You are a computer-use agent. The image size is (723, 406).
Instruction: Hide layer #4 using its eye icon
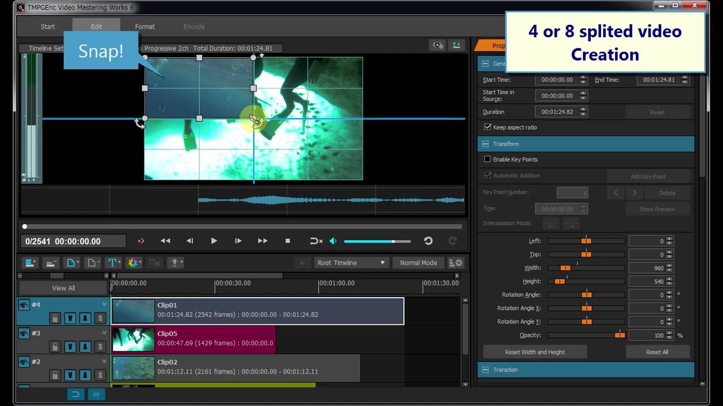[24, 305]
